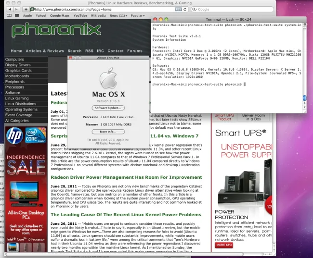Viewport: 313px width, 258px height.
Task: Open Leading Cause Of Linux Kernel Power Problems article
Action: coord(126,215)
